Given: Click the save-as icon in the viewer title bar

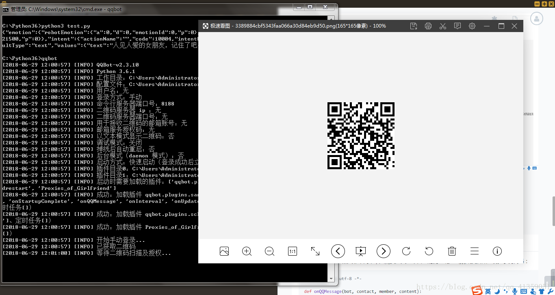Looking at the screenshot, I should tap(414, 26).
